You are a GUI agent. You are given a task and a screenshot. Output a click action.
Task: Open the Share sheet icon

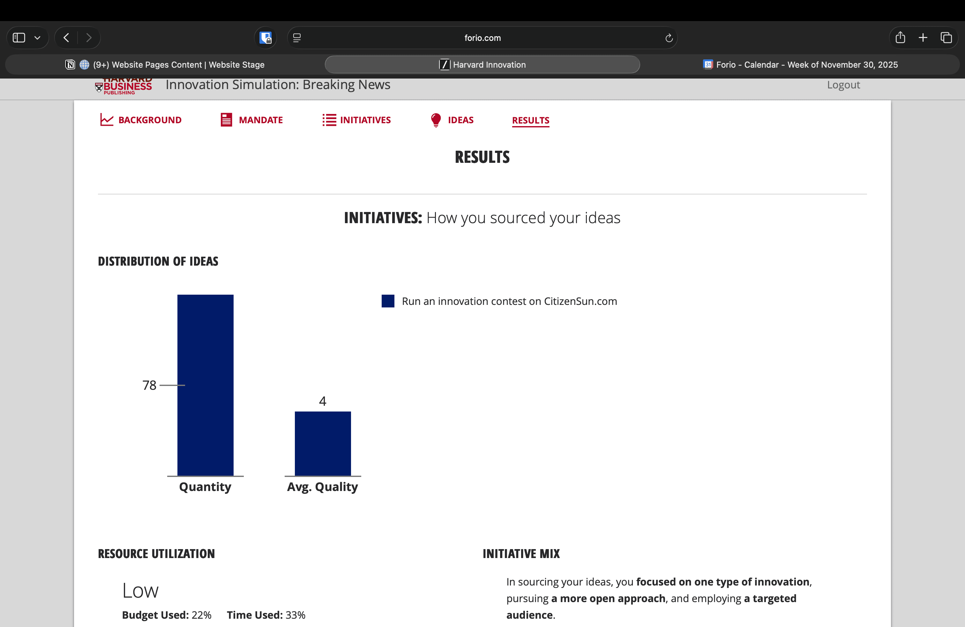pyautogui.click(x=900, y=38)
